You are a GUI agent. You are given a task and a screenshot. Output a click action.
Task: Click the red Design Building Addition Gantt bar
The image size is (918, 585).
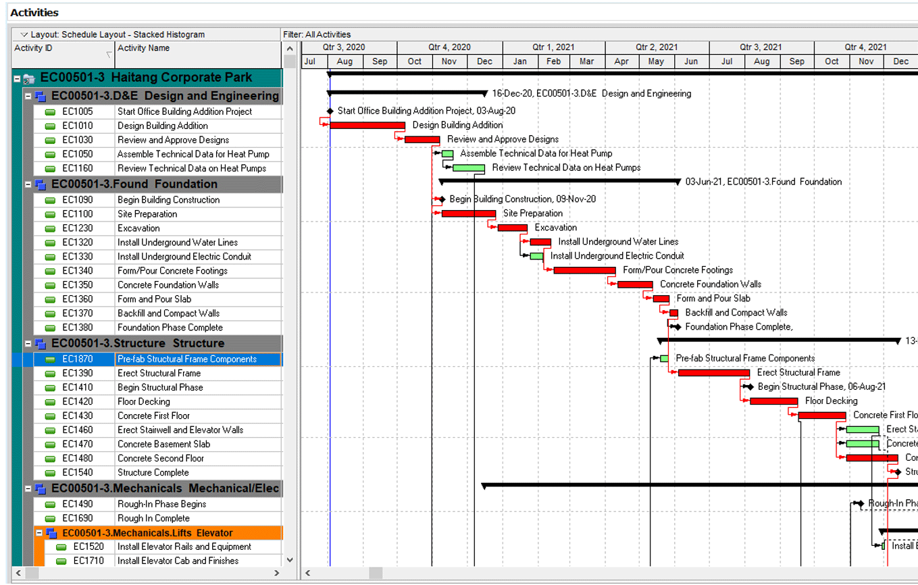pyautogui.click(x=367, y=125)
